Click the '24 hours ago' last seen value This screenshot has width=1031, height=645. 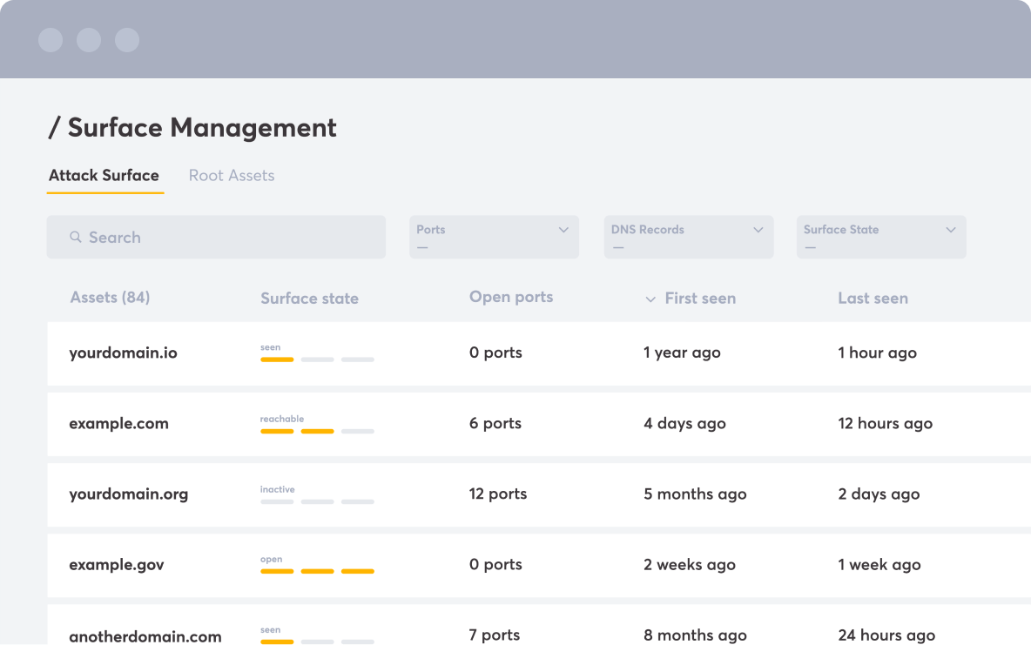pos(886,635)
